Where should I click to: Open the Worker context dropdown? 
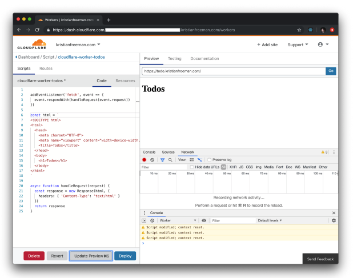tap(177, 220)
